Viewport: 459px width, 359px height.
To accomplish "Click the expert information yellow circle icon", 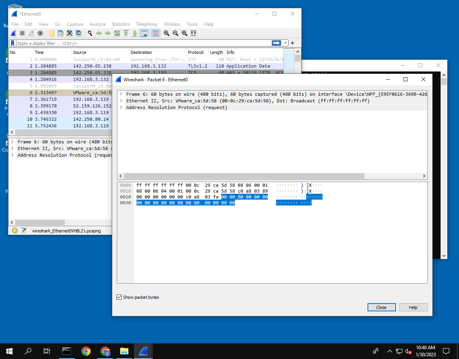I will click(x=15, y=230).
